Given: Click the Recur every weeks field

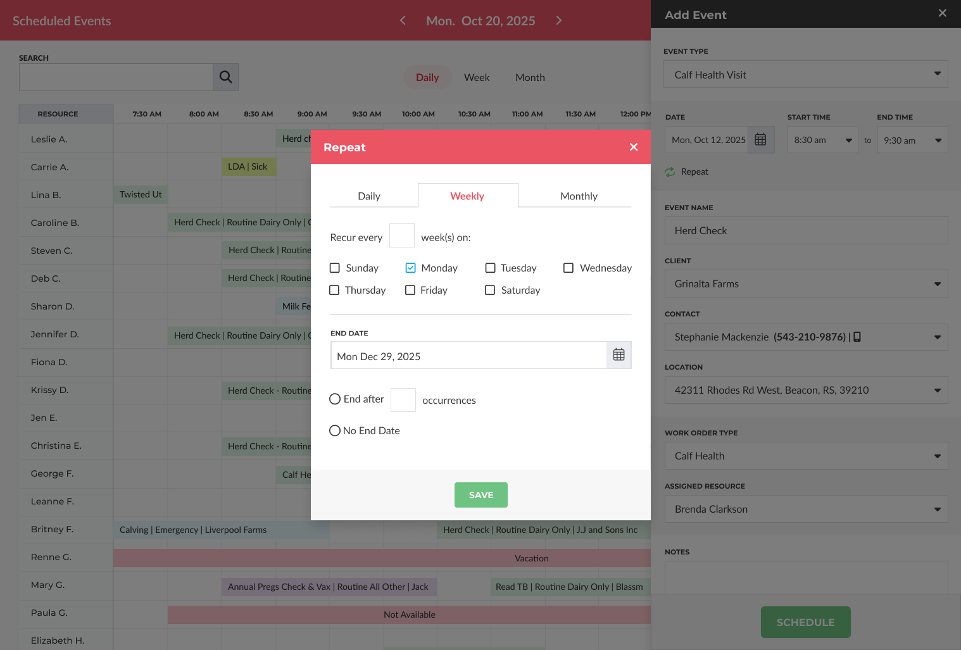Looking at the screenshot, I should [x=401, y=236].
